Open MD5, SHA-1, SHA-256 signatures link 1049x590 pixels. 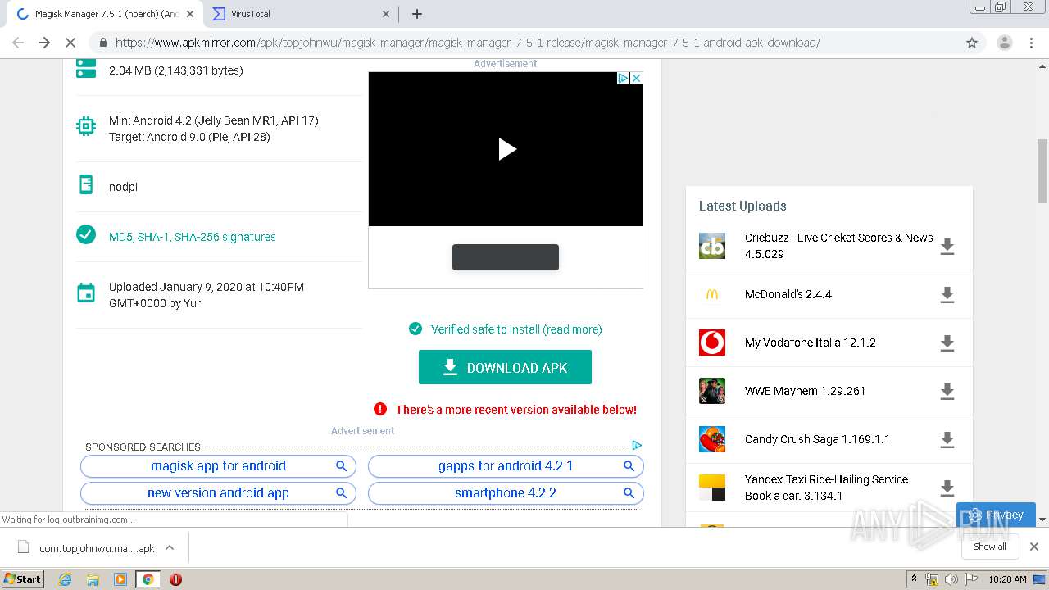[193, 237]
